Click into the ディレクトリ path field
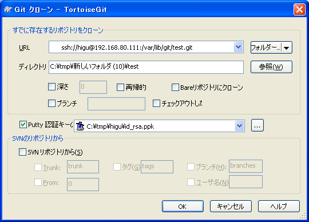309x222 pixels. click(146, 67)
